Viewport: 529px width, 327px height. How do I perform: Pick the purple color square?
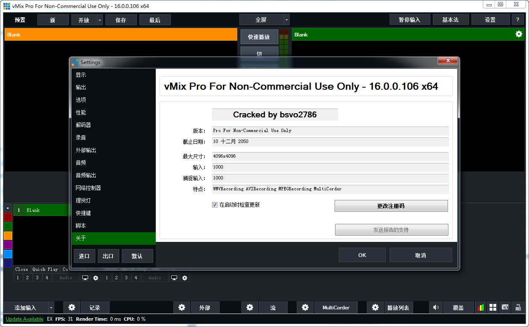[x=8, y=244]
